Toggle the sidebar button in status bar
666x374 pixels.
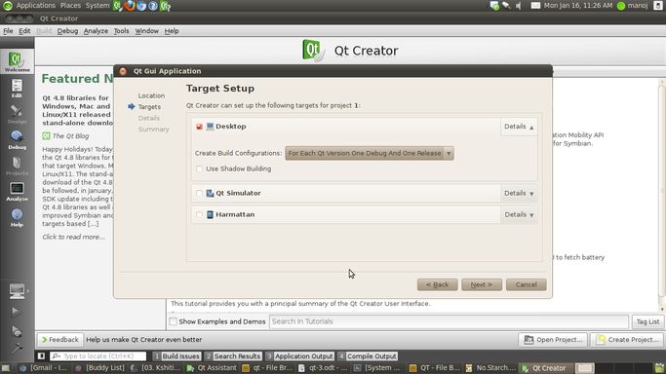(41, 356)
